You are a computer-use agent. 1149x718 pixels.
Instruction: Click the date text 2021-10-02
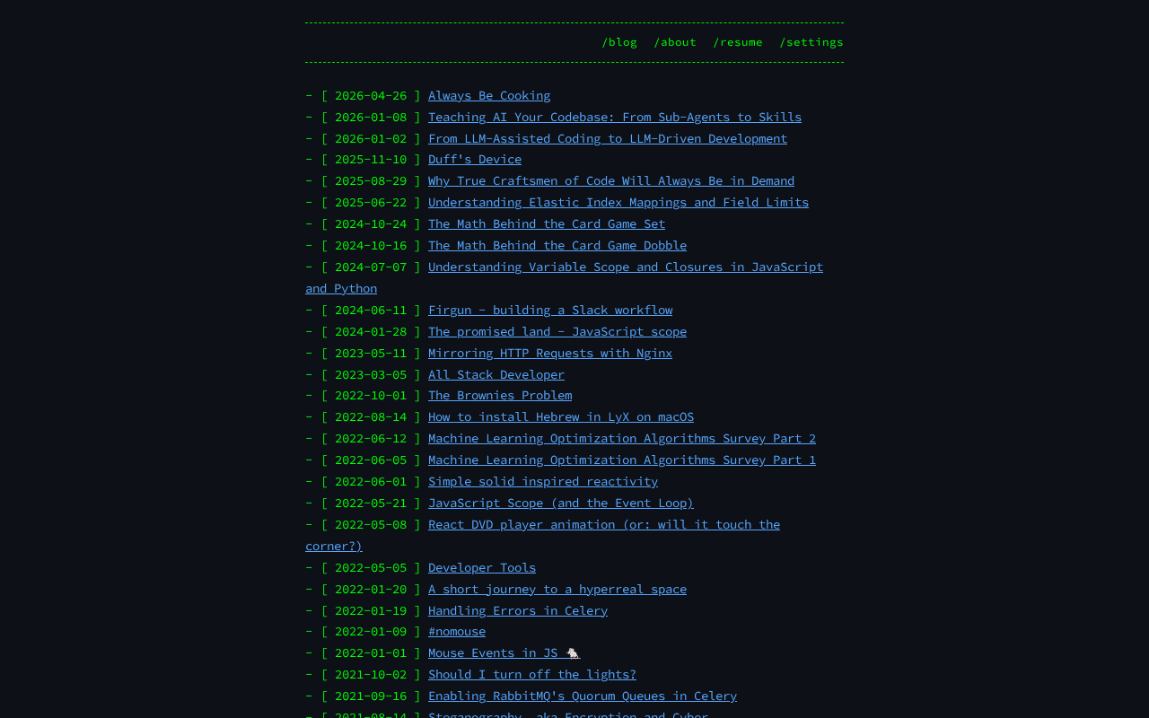click(x=371, y=674)
